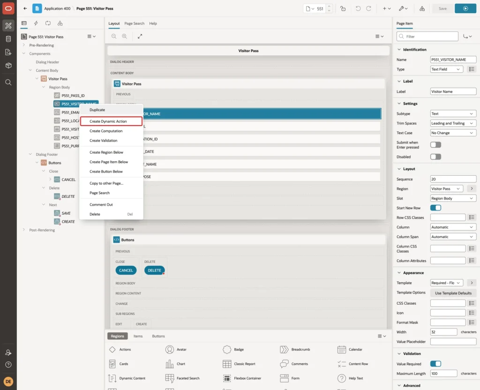This screenshot has height=390, width=480.
Task: Open item type picker list icon
Action: point(472,69)
